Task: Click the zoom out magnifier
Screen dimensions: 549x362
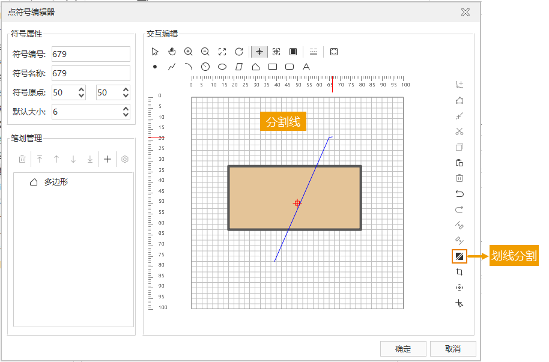Action: pyautogui.click(x=205, y=52)
